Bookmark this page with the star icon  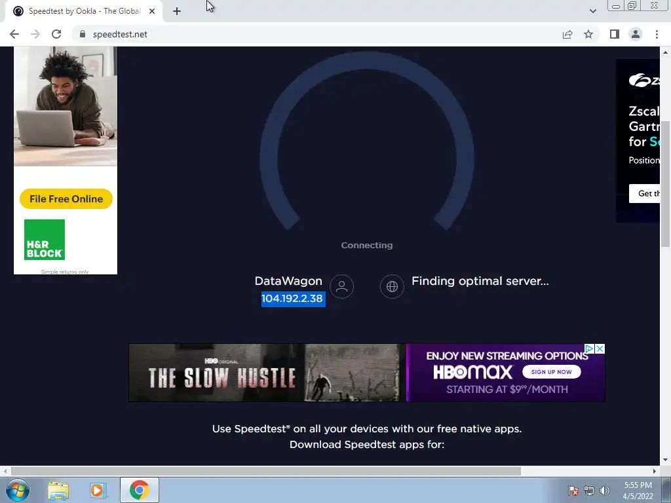point(588,34)
